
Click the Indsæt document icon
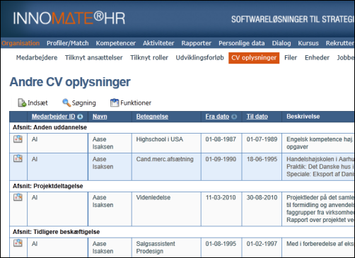pos(22,102)
